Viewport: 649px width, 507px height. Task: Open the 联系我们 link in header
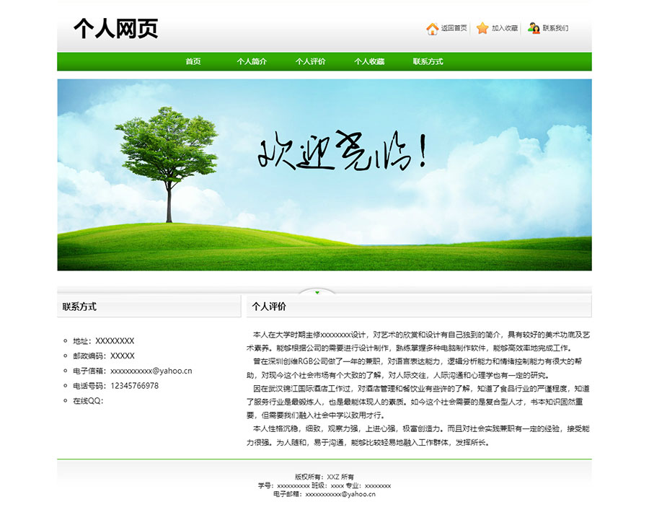(x=555, y=28)
